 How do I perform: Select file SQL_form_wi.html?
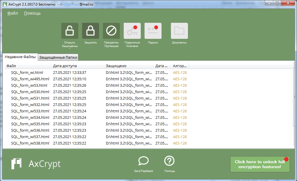tap(27, 73)
